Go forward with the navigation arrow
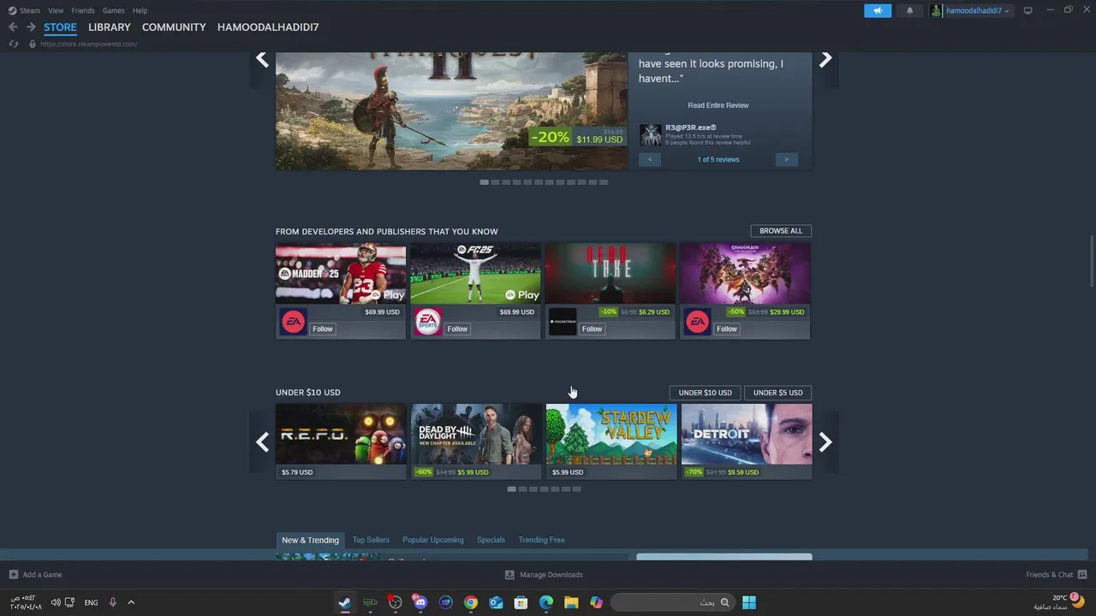The width and height of the screenshot is (1096, 616). [x=31, y=27]
